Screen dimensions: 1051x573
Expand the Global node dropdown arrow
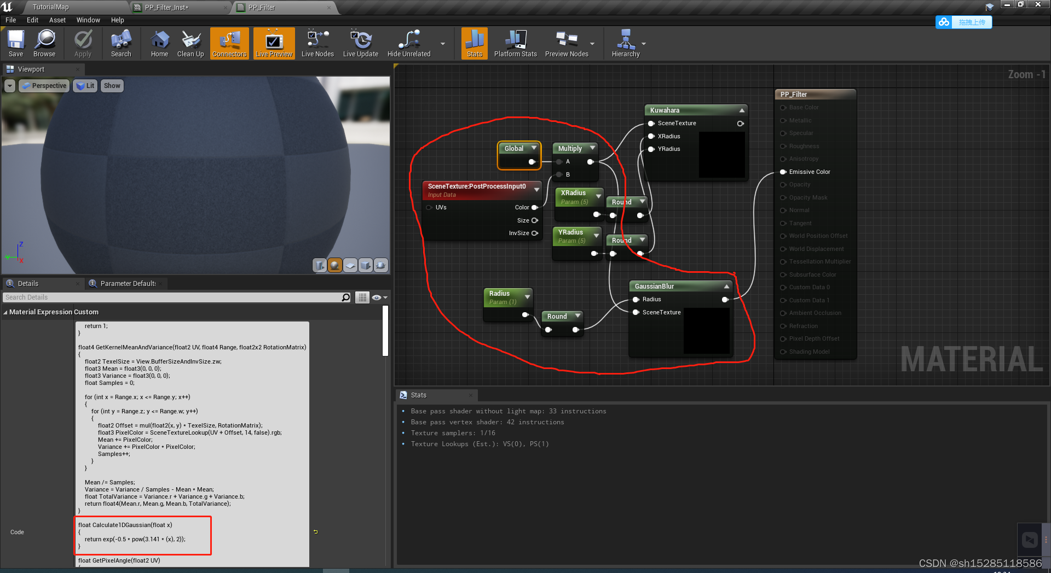(x=534, y=148)
